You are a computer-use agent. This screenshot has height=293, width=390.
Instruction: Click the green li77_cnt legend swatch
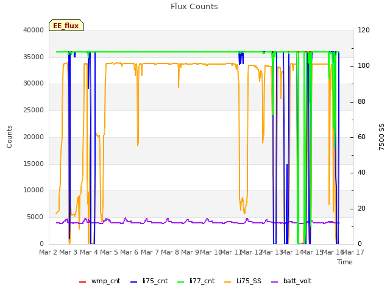(x=181, y=282)
